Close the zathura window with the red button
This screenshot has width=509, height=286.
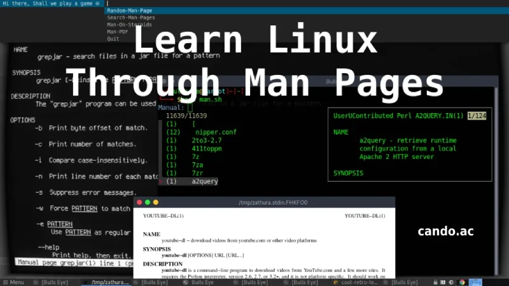[x=139, y=202]
